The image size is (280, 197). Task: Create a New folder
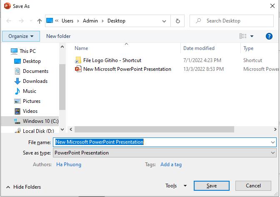pos(58,36)
